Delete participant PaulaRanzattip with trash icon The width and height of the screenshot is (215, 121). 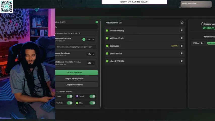click(x=181, y=31)
